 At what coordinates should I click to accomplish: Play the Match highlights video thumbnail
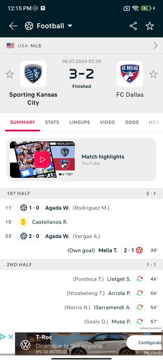(42, 160)
